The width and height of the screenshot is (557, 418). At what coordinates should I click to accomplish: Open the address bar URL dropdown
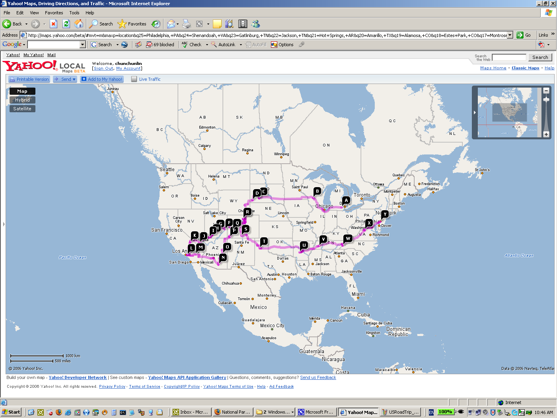(510, 35)
